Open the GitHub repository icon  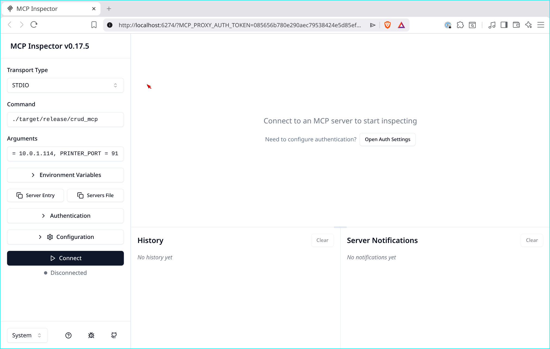click(x=114, y=335)
